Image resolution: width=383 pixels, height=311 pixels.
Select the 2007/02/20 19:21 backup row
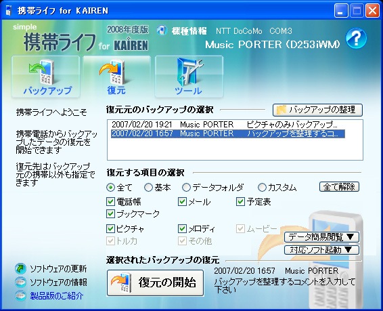(x=228, y=125)
